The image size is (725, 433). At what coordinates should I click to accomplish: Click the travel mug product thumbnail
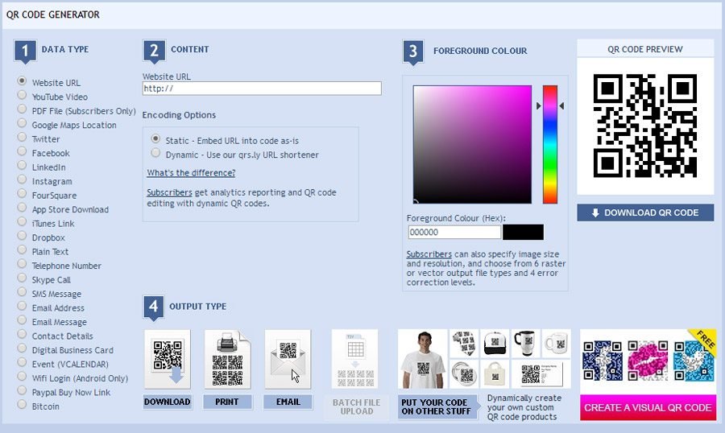click(x=525, y=344)
